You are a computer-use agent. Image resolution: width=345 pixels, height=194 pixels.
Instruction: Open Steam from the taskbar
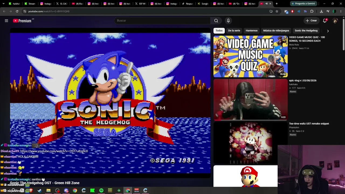[x=40, y=190]
